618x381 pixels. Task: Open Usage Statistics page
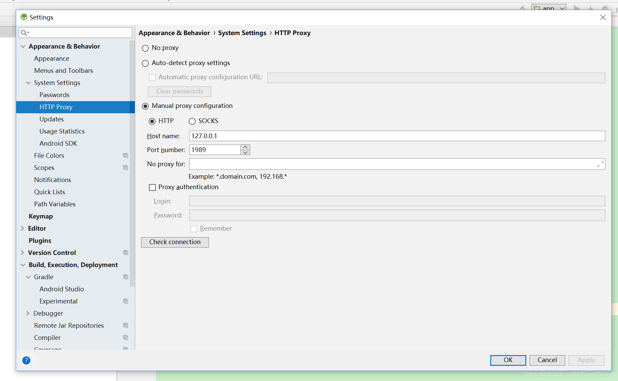click(62, 131)
